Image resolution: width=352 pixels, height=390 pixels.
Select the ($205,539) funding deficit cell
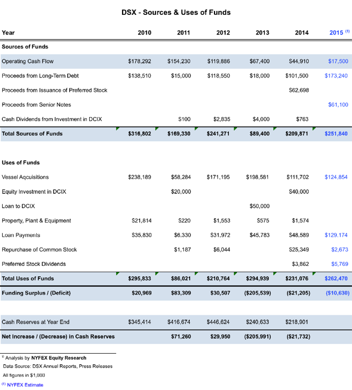pos(257,293)
